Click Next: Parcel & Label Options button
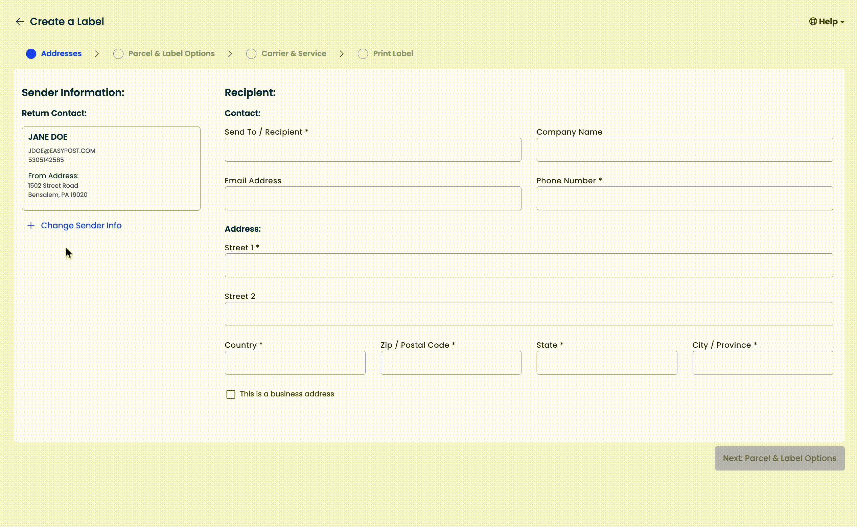 779,458
